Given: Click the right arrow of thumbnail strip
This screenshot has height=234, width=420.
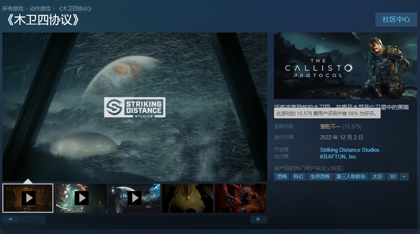Looking at the screenshot, I should [x=258, y=219].
